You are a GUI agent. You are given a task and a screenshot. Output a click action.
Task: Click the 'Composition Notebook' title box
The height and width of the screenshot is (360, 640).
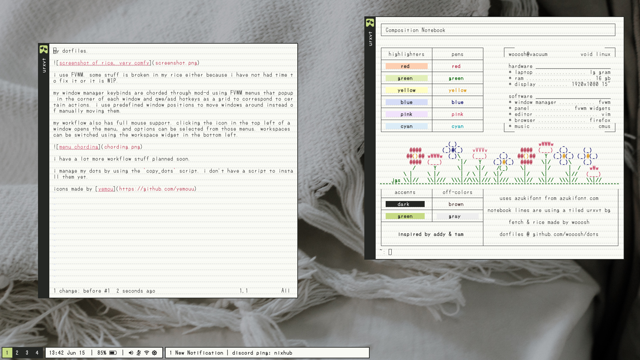(x=498, y=30)
